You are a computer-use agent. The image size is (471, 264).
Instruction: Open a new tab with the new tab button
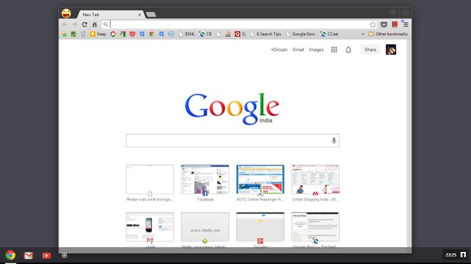151,14
